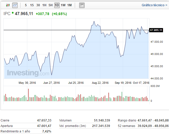Select the line chart type icon

pyautogui.click(x=15, y=5)
